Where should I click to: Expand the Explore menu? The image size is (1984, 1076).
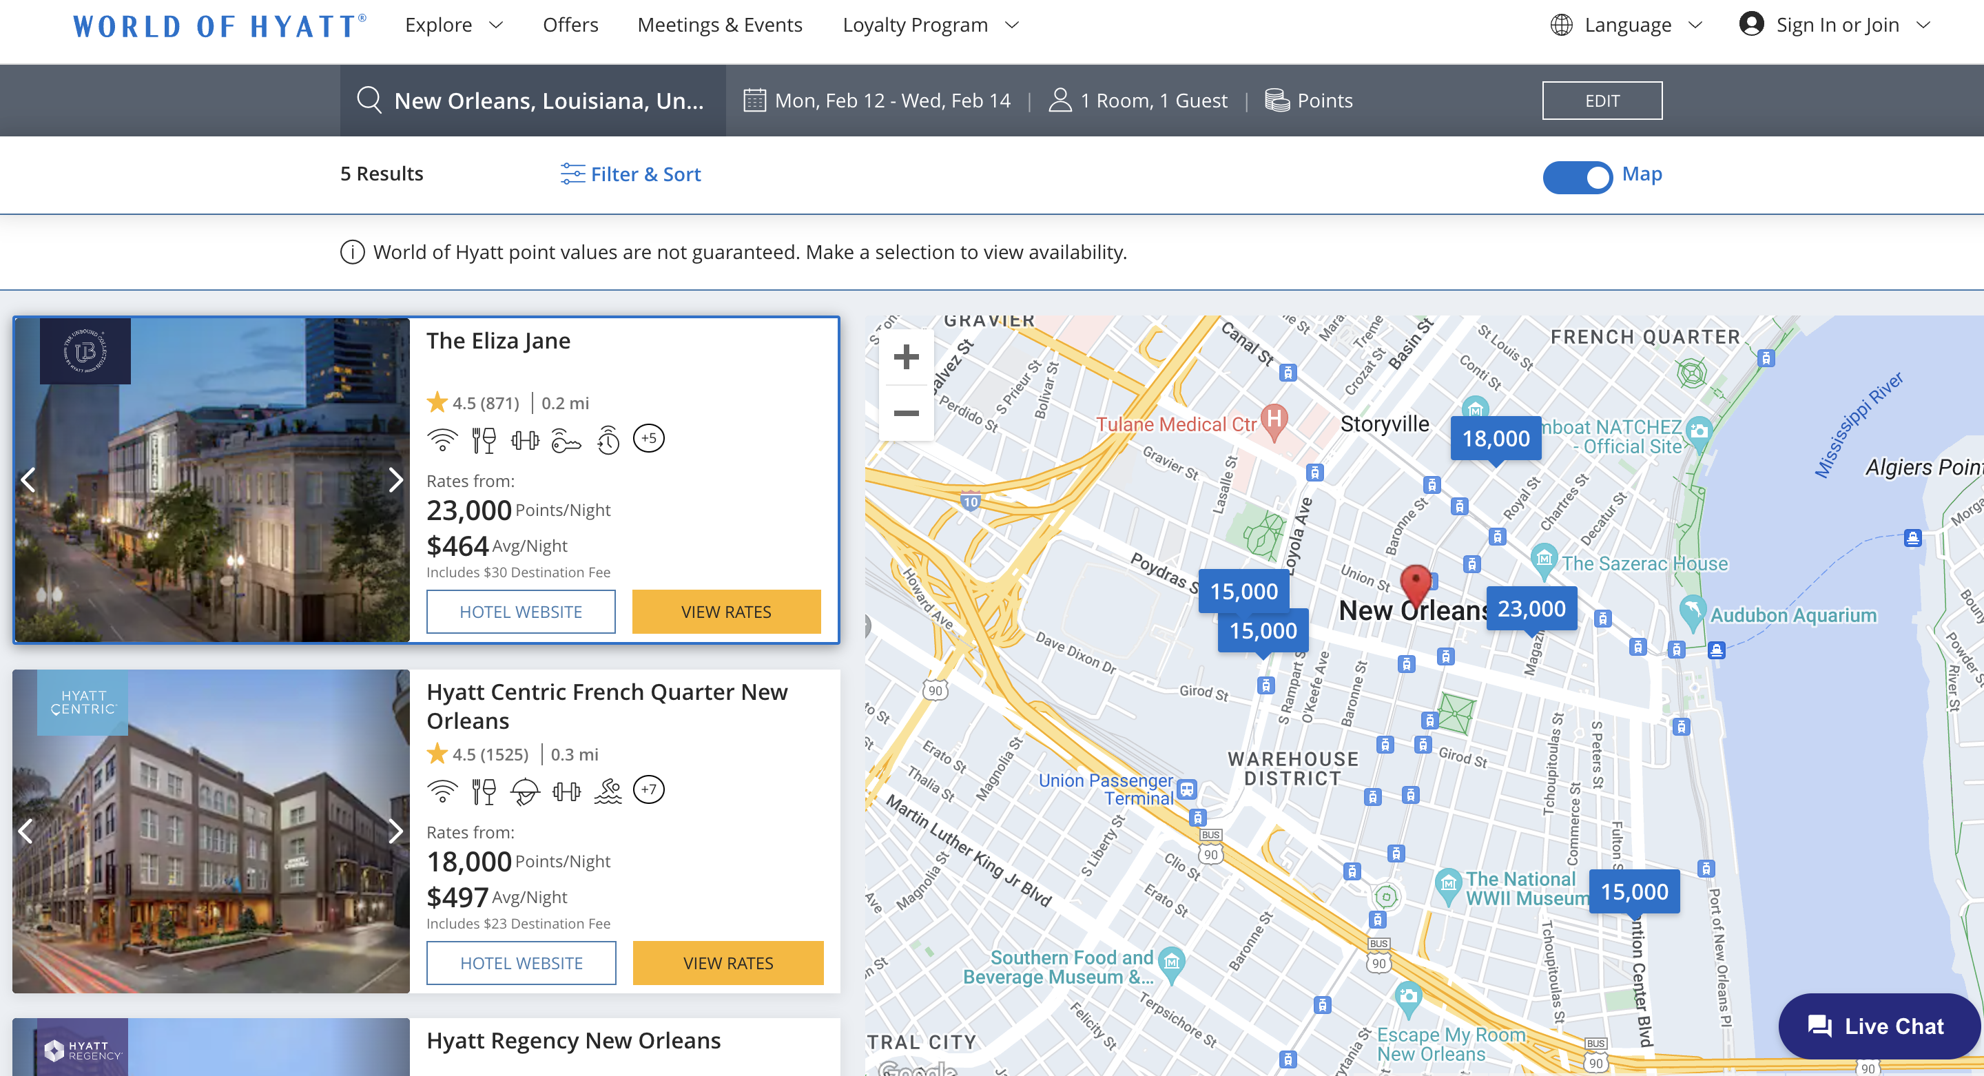pos(454,25)
